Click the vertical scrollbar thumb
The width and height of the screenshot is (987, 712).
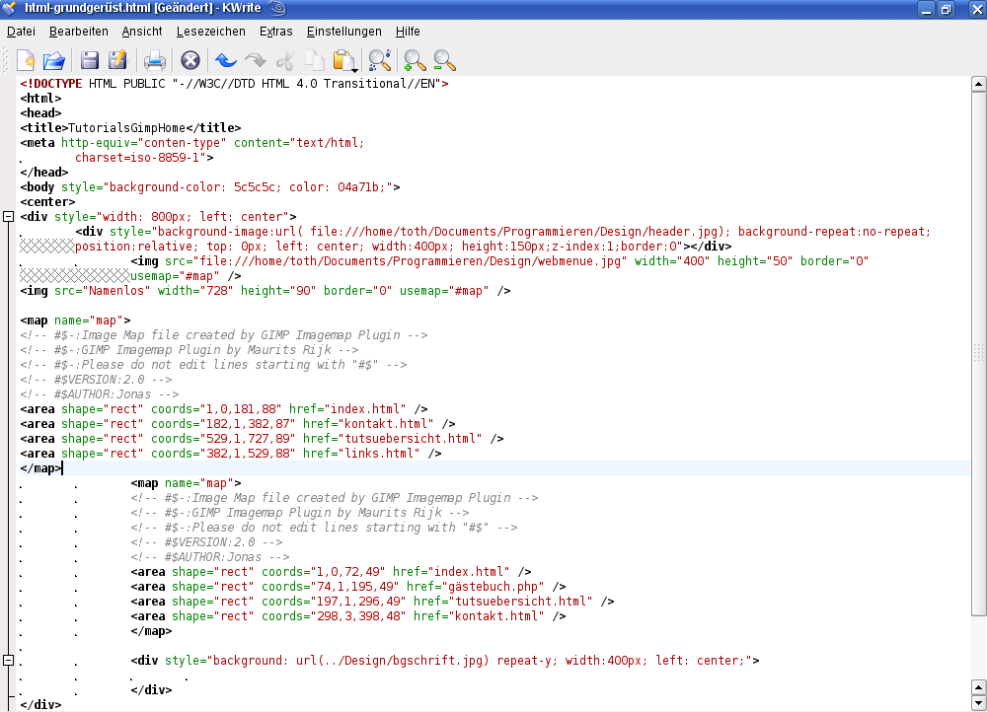pos(979,354)
